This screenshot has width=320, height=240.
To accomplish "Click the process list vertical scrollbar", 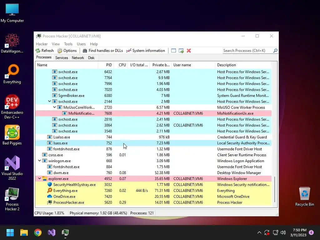I will pos(275,189).
